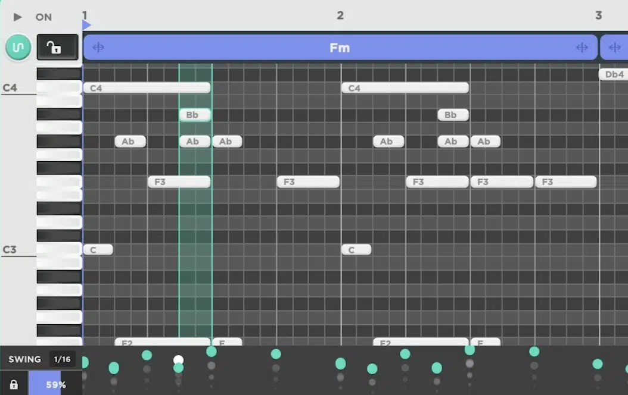Screen dimensions: 628x395
Task: Select the first Ab note in bar 1
Action: pyautogui.click(x=130, y=142)
